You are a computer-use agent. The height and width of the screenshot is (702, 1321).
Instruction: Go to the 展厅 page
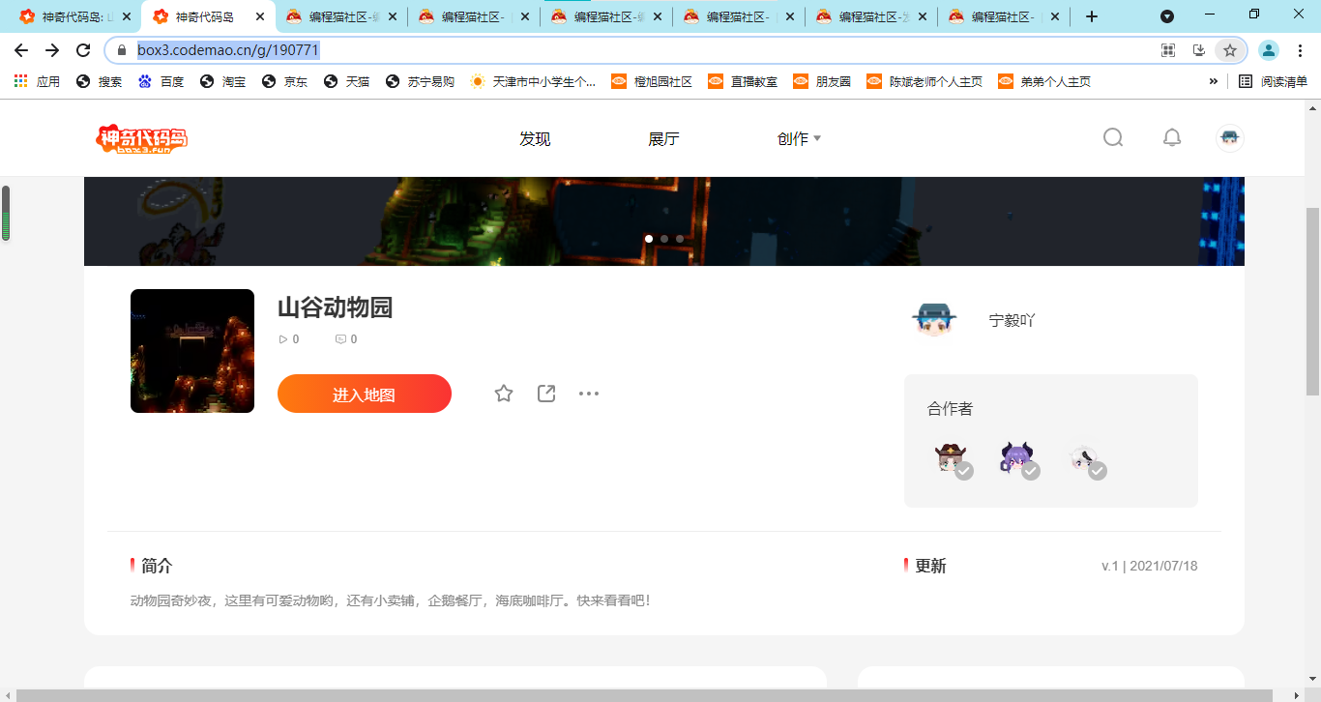tap(663, 138)
